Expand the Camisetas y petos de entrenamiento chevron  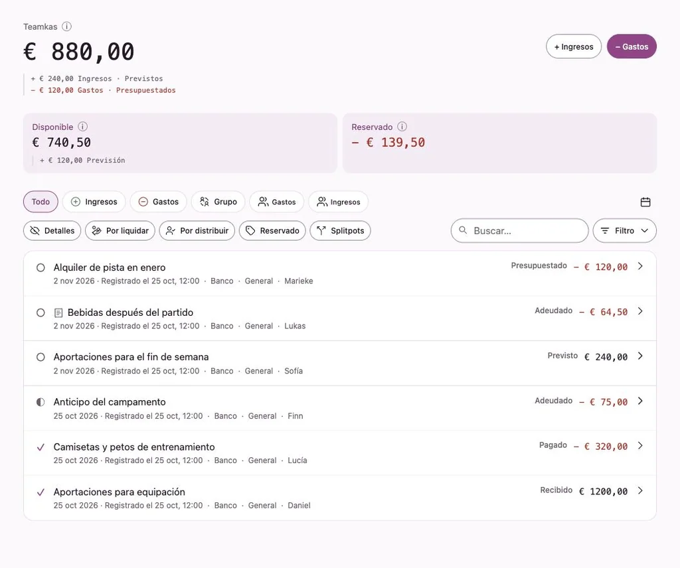pyautogui.click(x=641, y=445)
